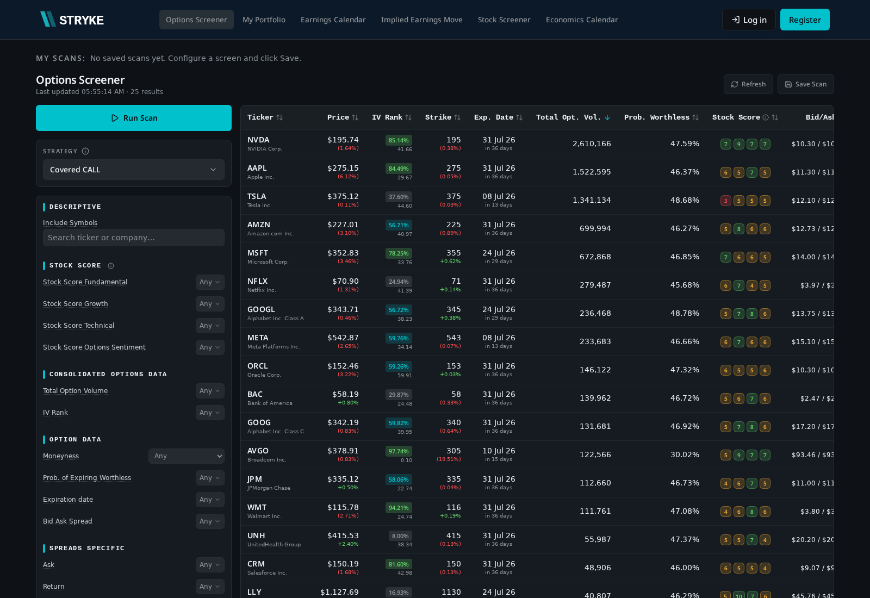Focus the Search ticker or company field

coord(134,238)
